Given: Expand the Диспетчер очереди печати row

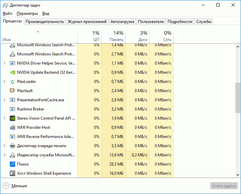Looking at the screenshot, I should 4,146.
